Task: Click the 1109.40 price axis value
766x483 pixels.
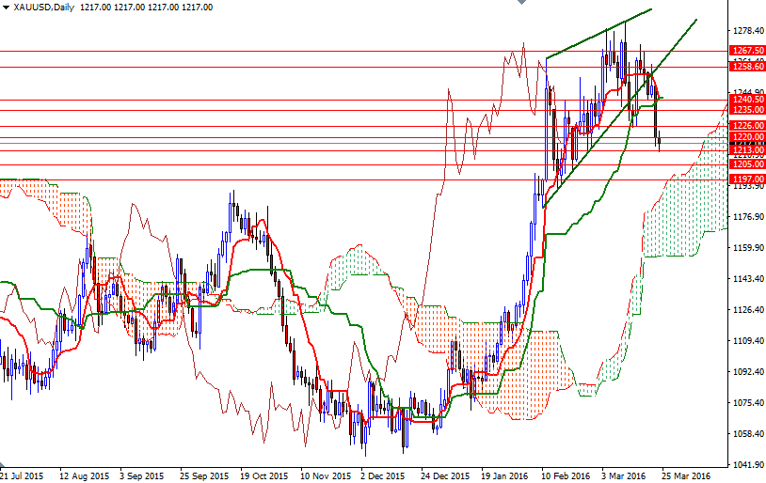Action: pos(748,340)
